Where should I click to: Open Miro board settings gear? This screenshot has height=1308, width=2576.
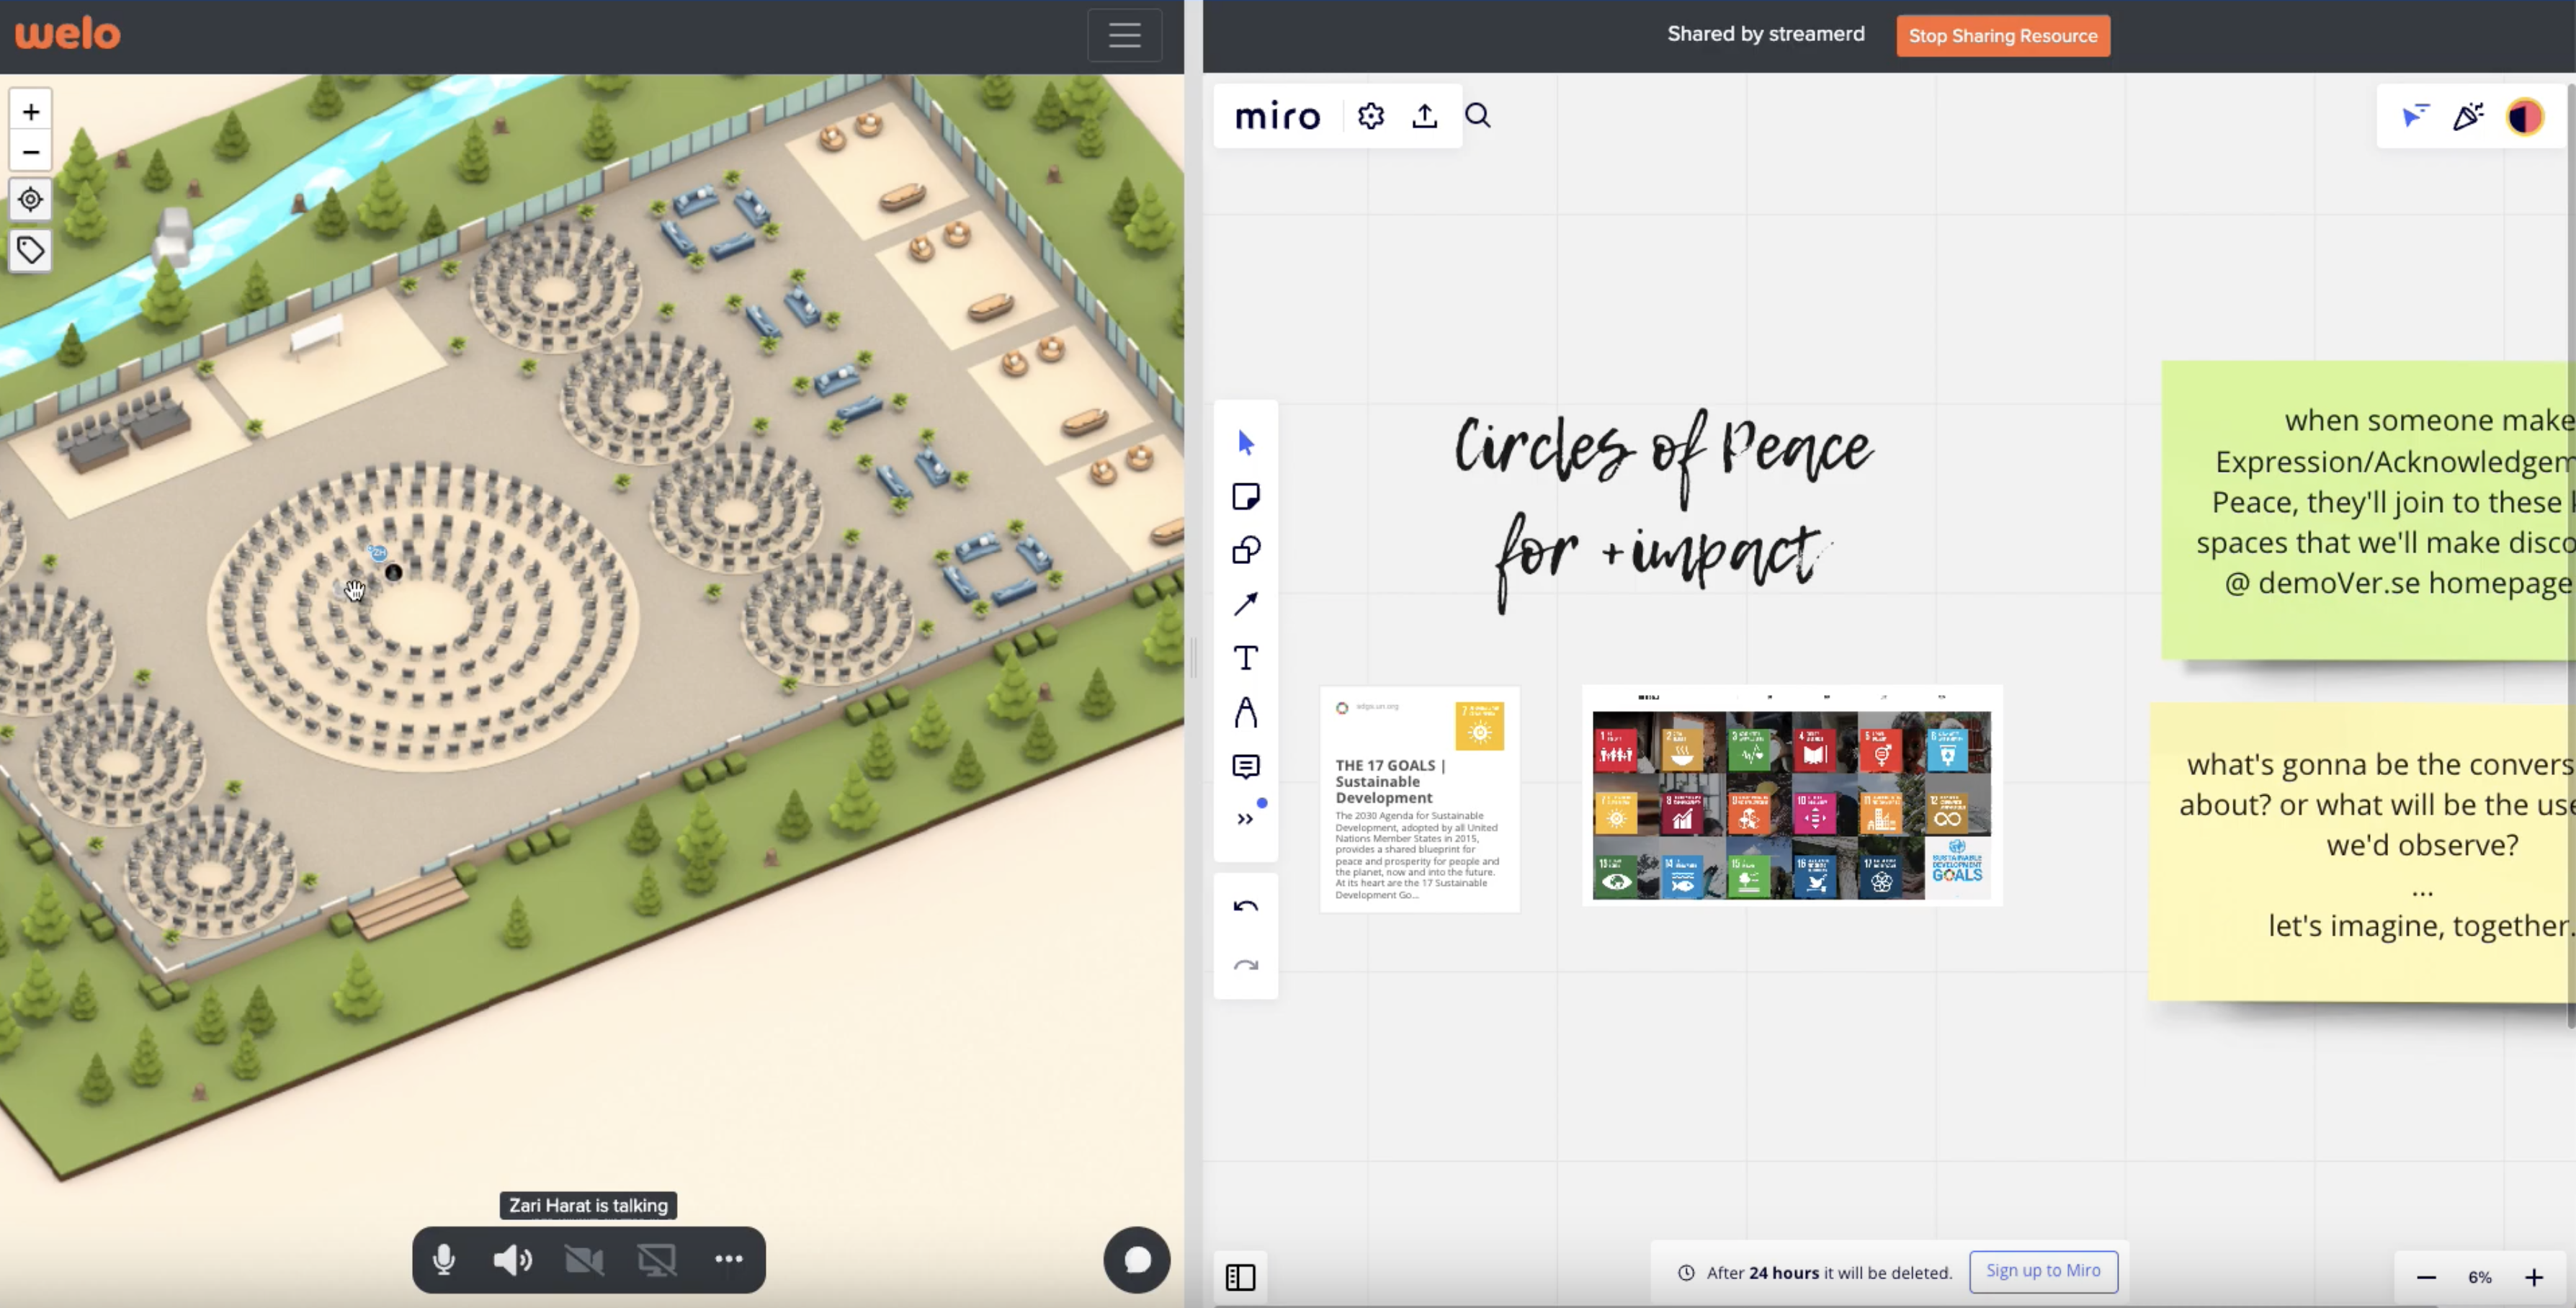coord(1370,116)
